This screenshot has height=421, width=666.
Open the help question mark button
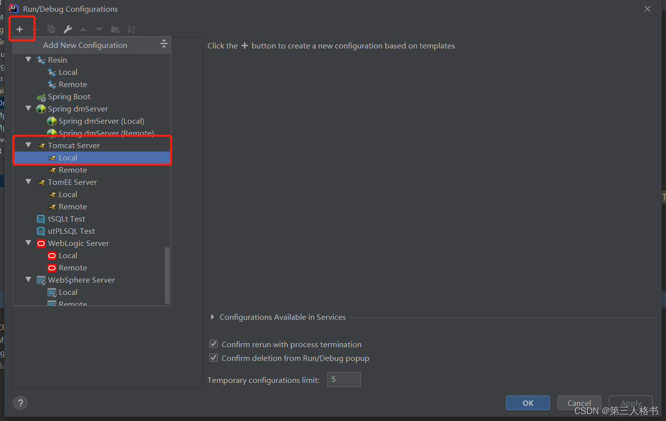[x=20, y=403]
